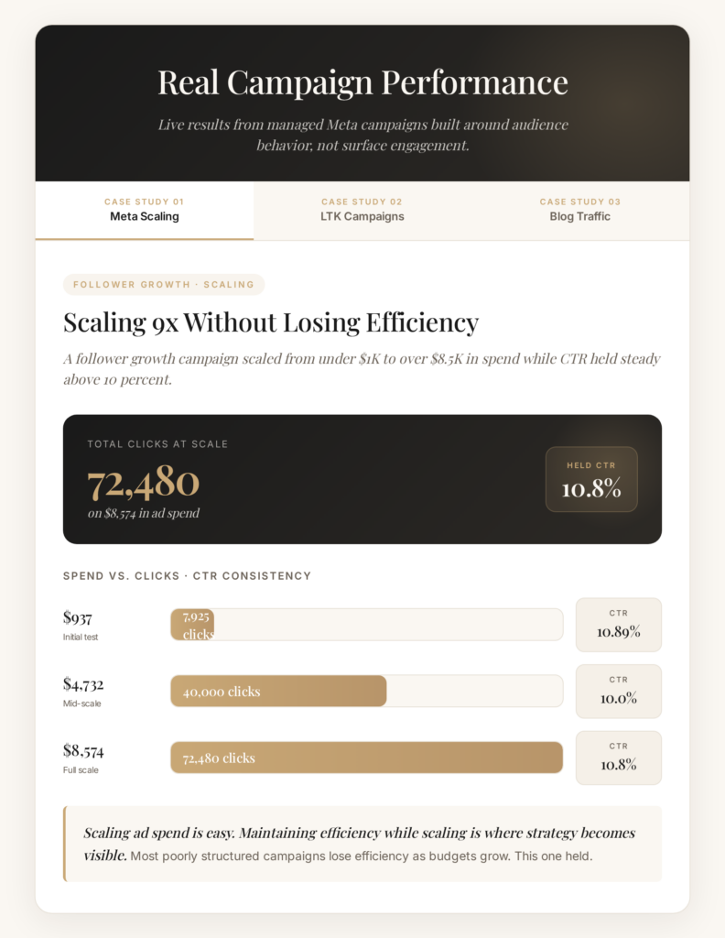Click the $937 initial test label
The width and height of the screenshot is (725, 938).
(x=81, y=625)
